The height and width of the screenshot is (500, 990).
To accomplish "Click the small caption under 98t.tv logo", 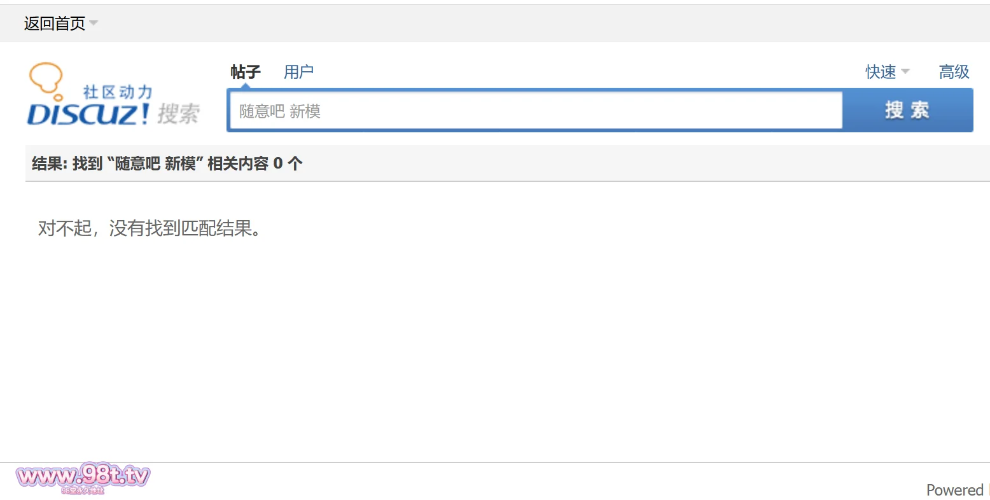I will pos(83,490).
